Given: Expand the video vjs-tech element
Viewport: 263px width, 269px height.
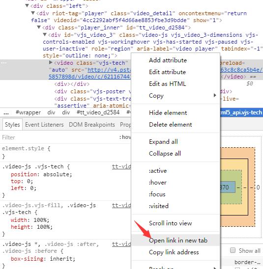Looking at the screenshot, I should (x=51, y=62).
